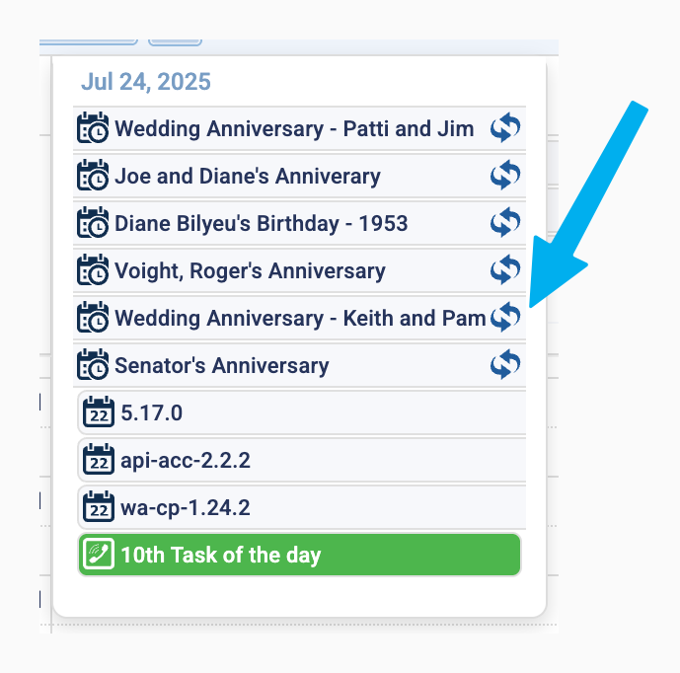Image resolution: width=680 pixels, height=673 pixels.
Task: Click calendar-clock icon beside Wedding Anniversary - Patti and Jim
Action: [x=93, y=128]
